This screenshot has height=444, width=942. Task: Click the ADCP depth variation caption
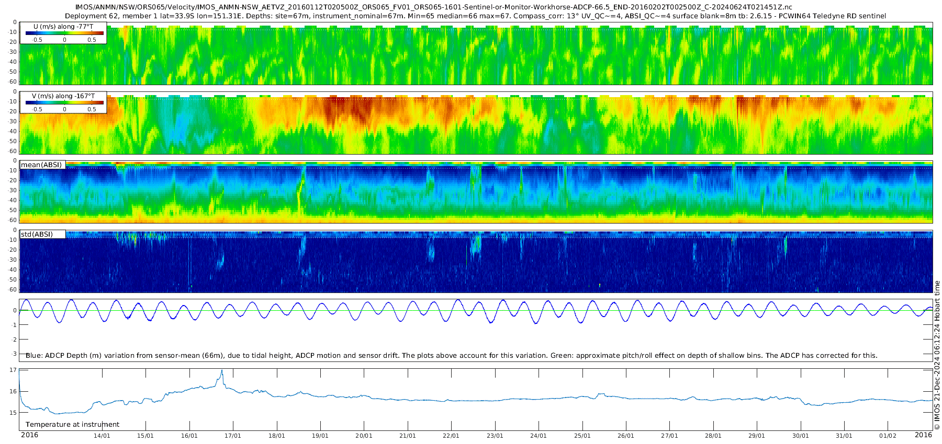pyautogui.click(x=451, y=356)
